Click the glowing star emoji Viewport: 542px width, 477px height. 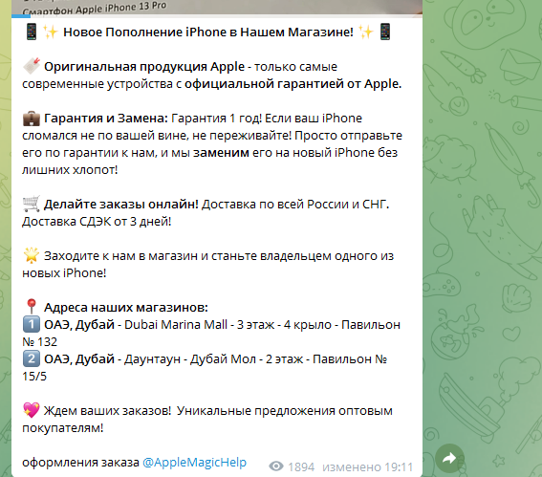32,255
